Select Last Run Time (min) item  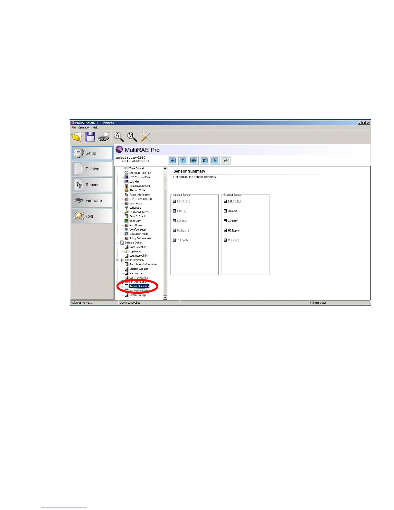coord(141,173)
